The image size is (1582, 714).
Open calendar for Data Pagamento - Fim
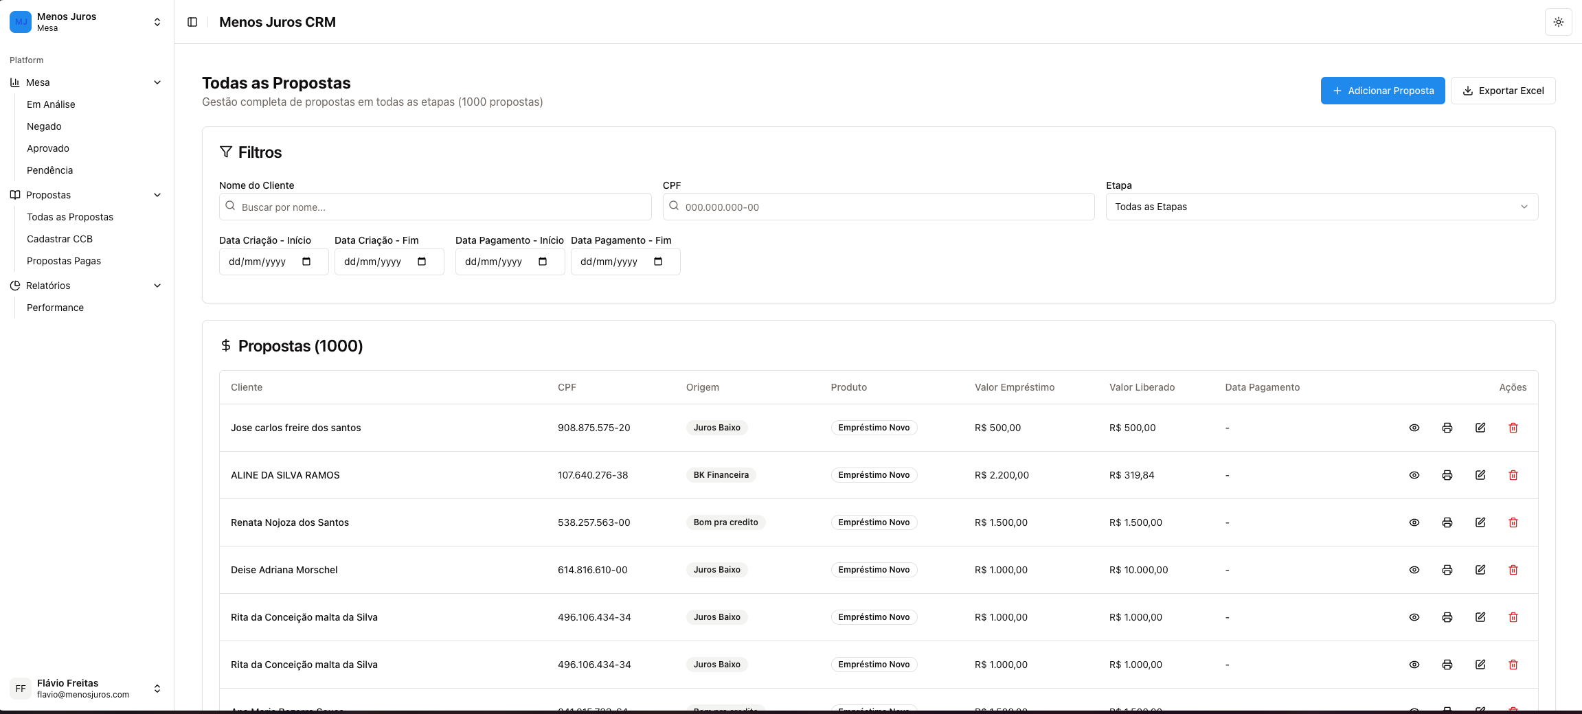(x=658, y=262)
